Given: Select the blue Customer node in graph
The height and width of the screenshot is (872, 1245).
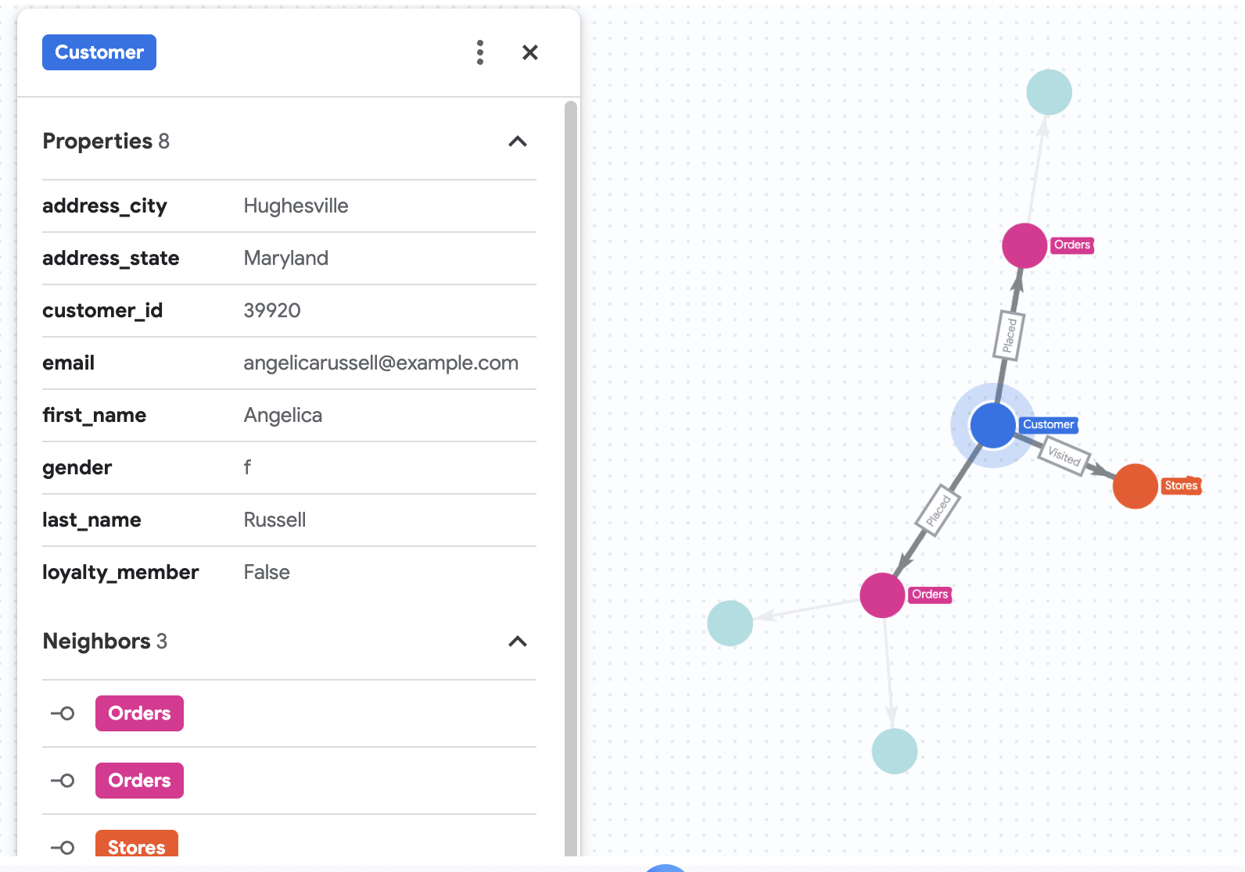Looking at the screenshot, I should (x=992, y=426).
